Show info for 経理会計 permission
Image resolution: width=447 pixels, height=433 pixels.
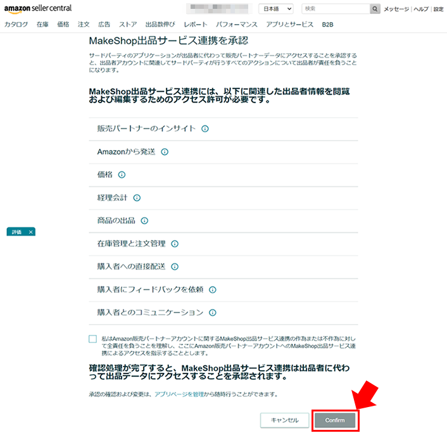(x=137, y=198)
